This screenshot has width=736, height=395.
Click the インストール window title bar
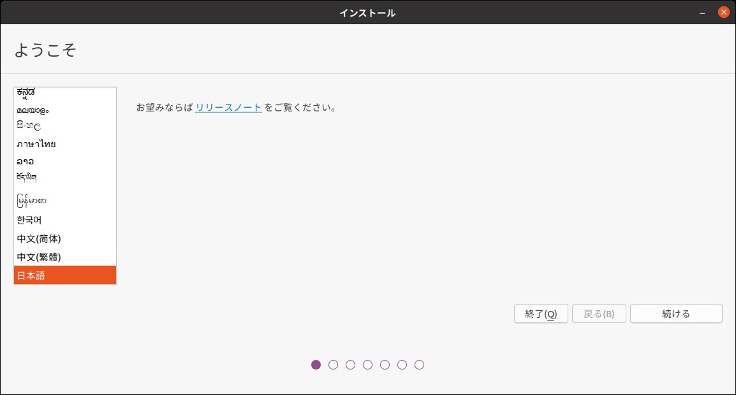[x=368, y=11]
